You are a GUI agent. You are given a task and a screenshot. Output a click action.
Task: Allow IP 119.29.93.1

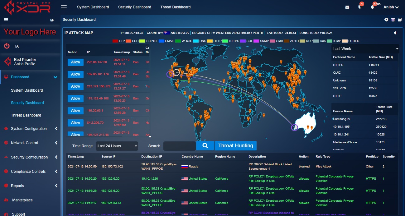tap(75, 110)
